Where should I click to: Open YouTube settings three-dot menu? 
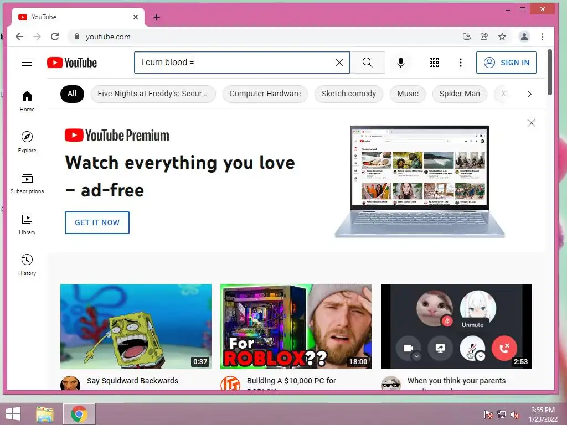coord(460,63)
